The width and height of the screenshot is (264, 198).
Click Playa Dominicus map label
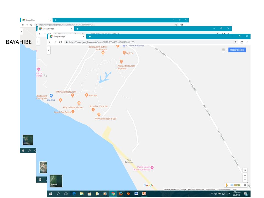[129, 161]
